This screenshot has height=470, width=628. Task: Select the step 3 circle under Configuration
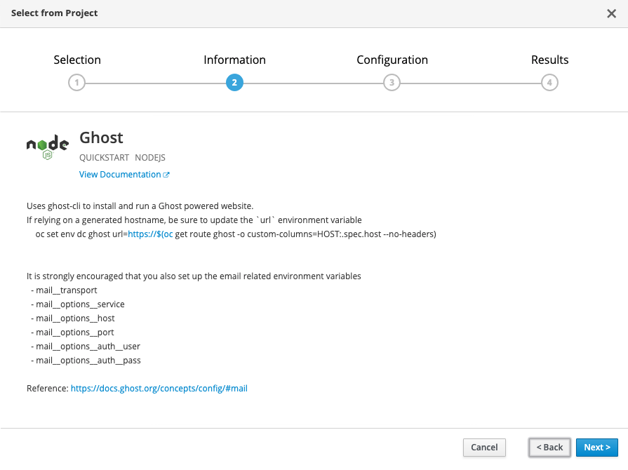(392, 82)
